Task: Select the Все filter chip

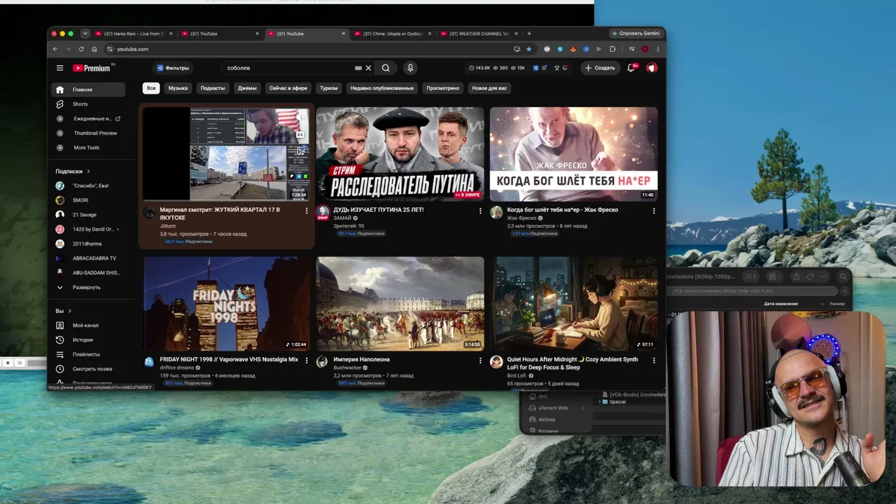Action: click(x=150, y=88)
